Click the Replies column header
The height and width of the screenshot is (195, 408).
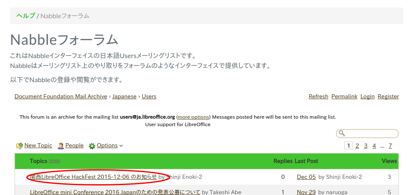pos(283,161)
